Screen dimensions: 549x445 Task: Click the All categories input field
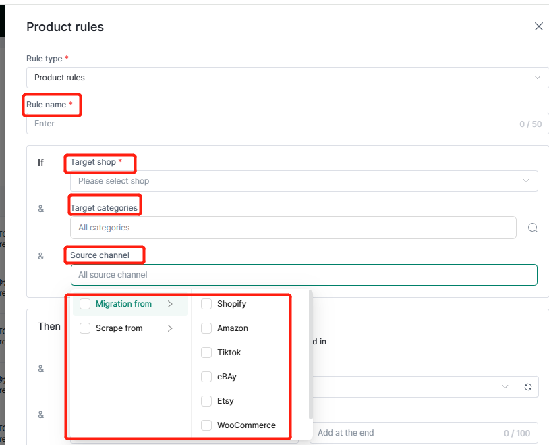click(293, 228)
